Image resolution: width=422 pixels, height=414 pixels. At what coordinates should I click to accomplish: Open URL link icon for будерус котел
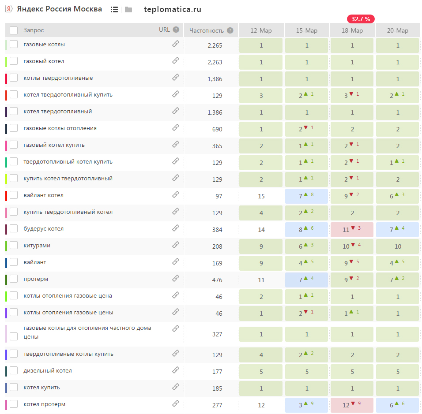176,228
